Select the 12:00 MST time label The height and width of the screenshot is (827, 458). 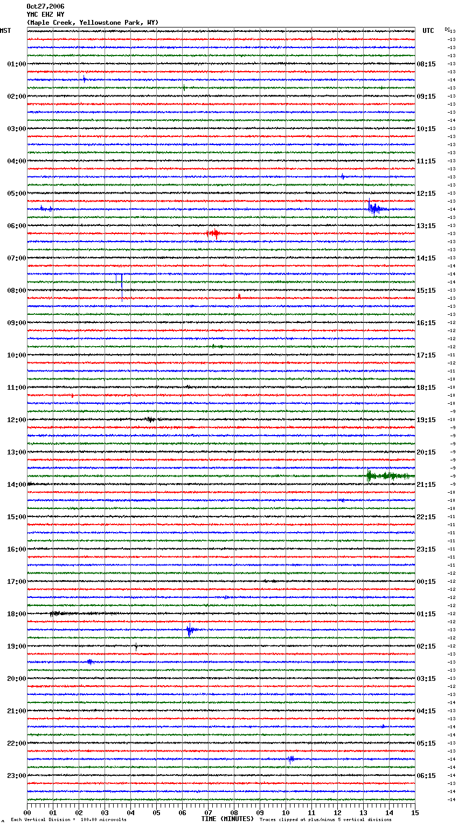click(17, 420)
